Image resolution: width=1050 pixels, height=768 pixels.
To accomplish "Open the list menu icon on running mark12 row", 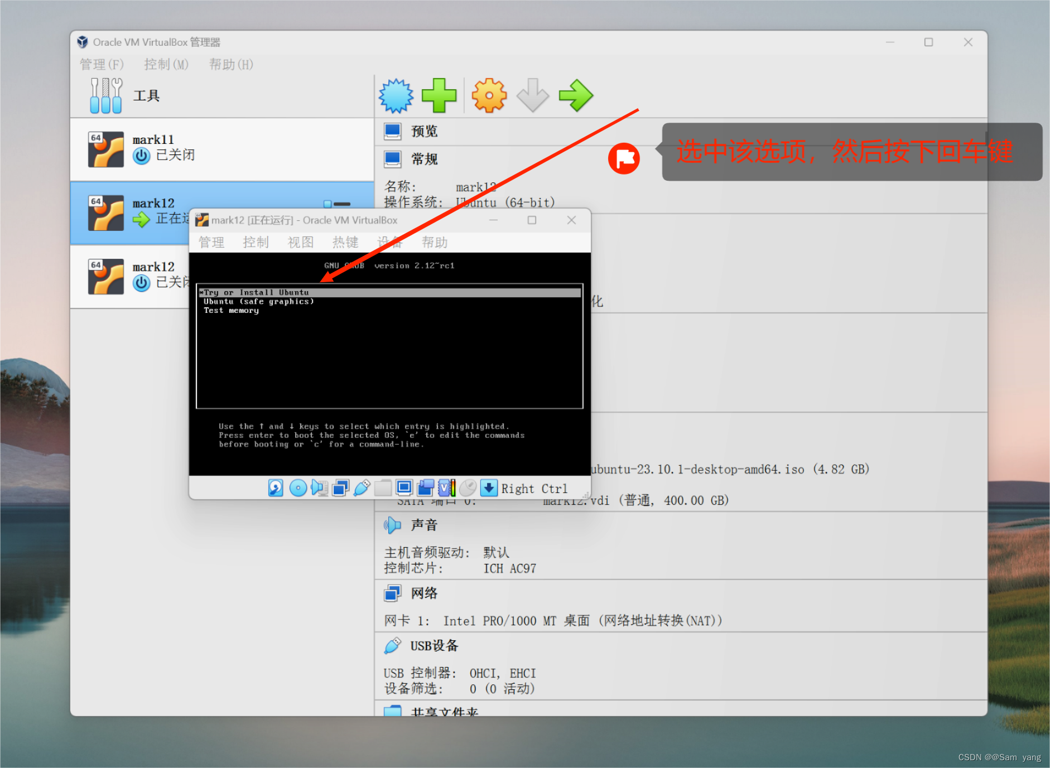I will [x=338, y=204].
